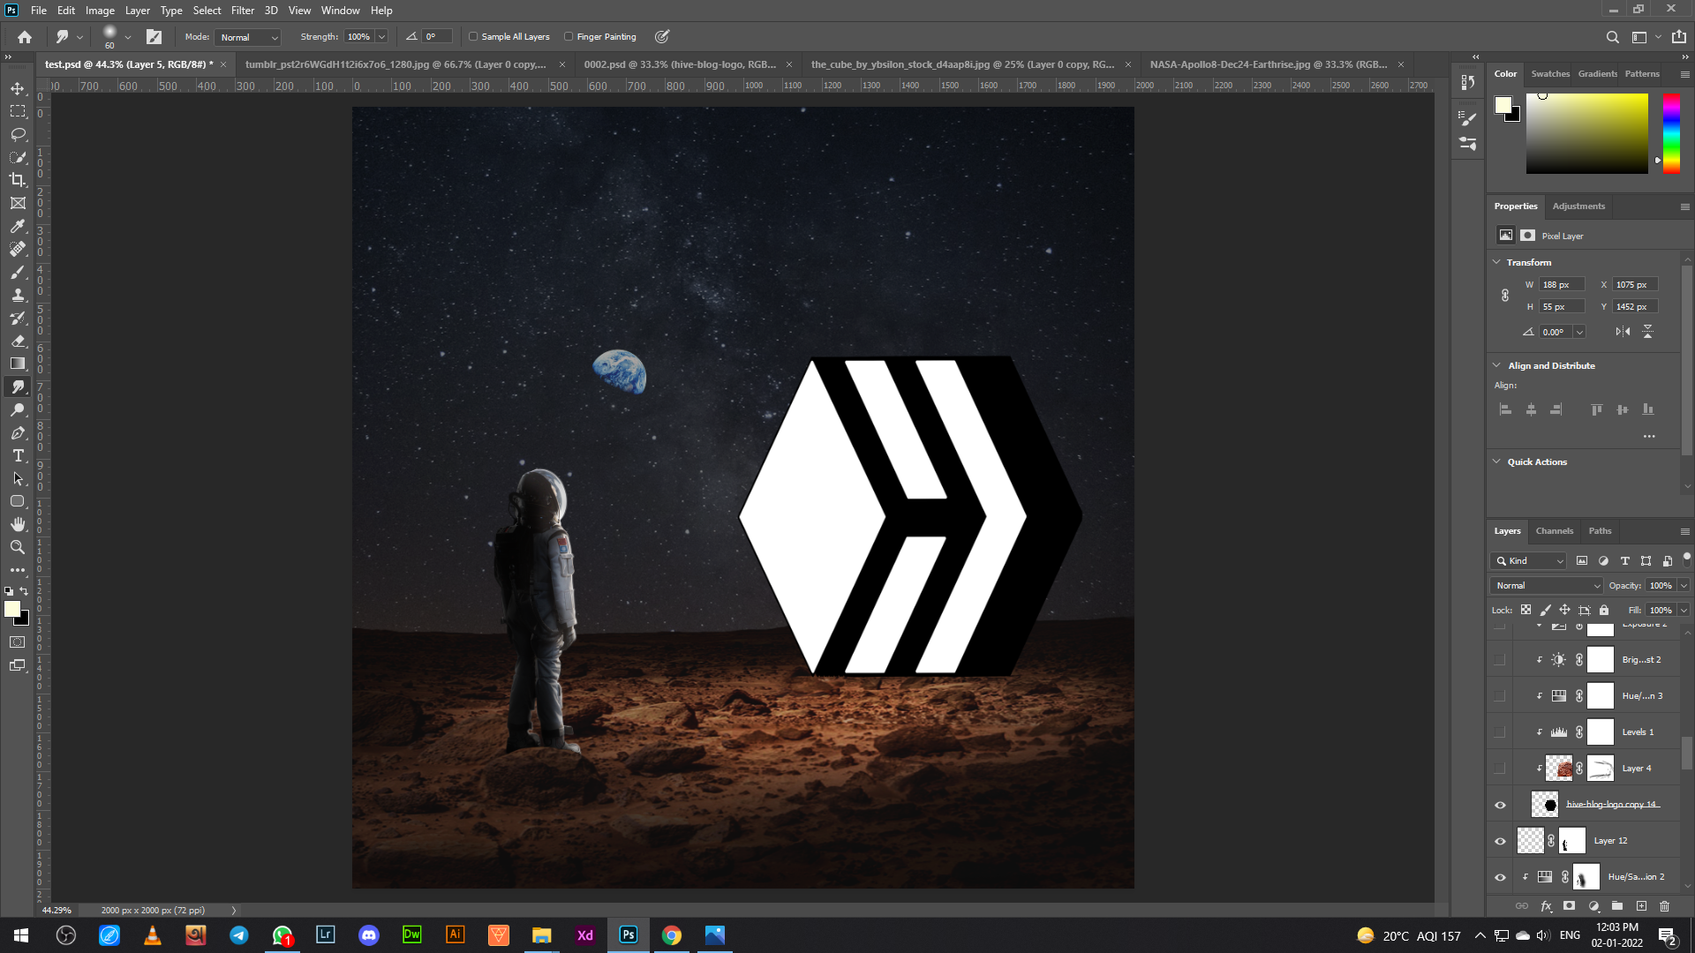The height and width of the screenshot is (953, 1695).
Task: Toggle layer filtering switch
Action: 1686,558
